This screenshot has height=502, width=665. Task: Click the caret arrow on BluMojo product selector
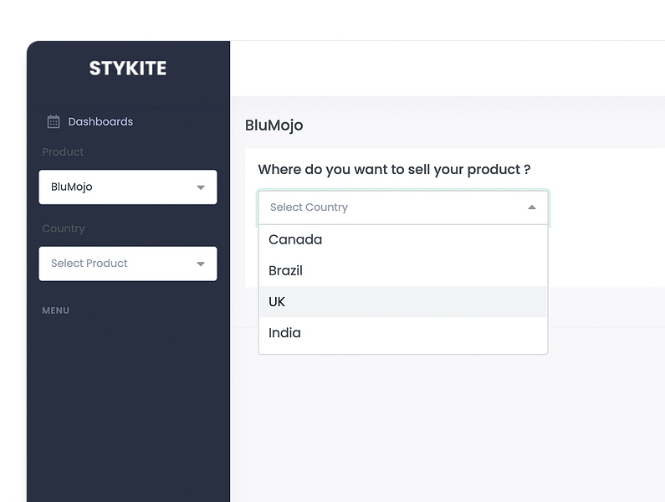tap(201, 187)
